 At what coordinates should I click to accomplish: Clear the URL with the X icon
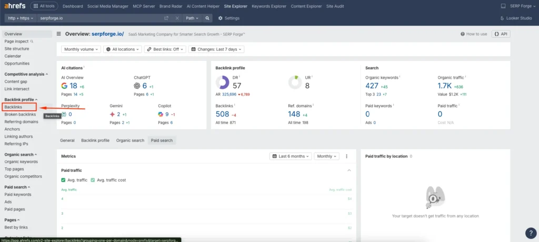click(177, 18)
